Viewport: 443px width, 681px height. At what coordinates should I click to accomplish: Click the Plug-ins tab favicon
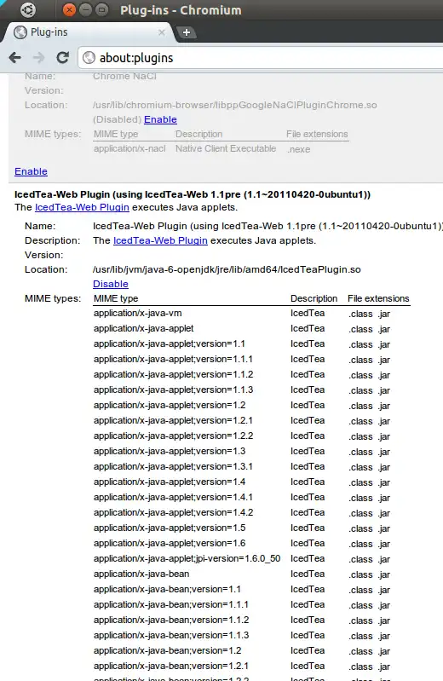[x=20, y=32]
